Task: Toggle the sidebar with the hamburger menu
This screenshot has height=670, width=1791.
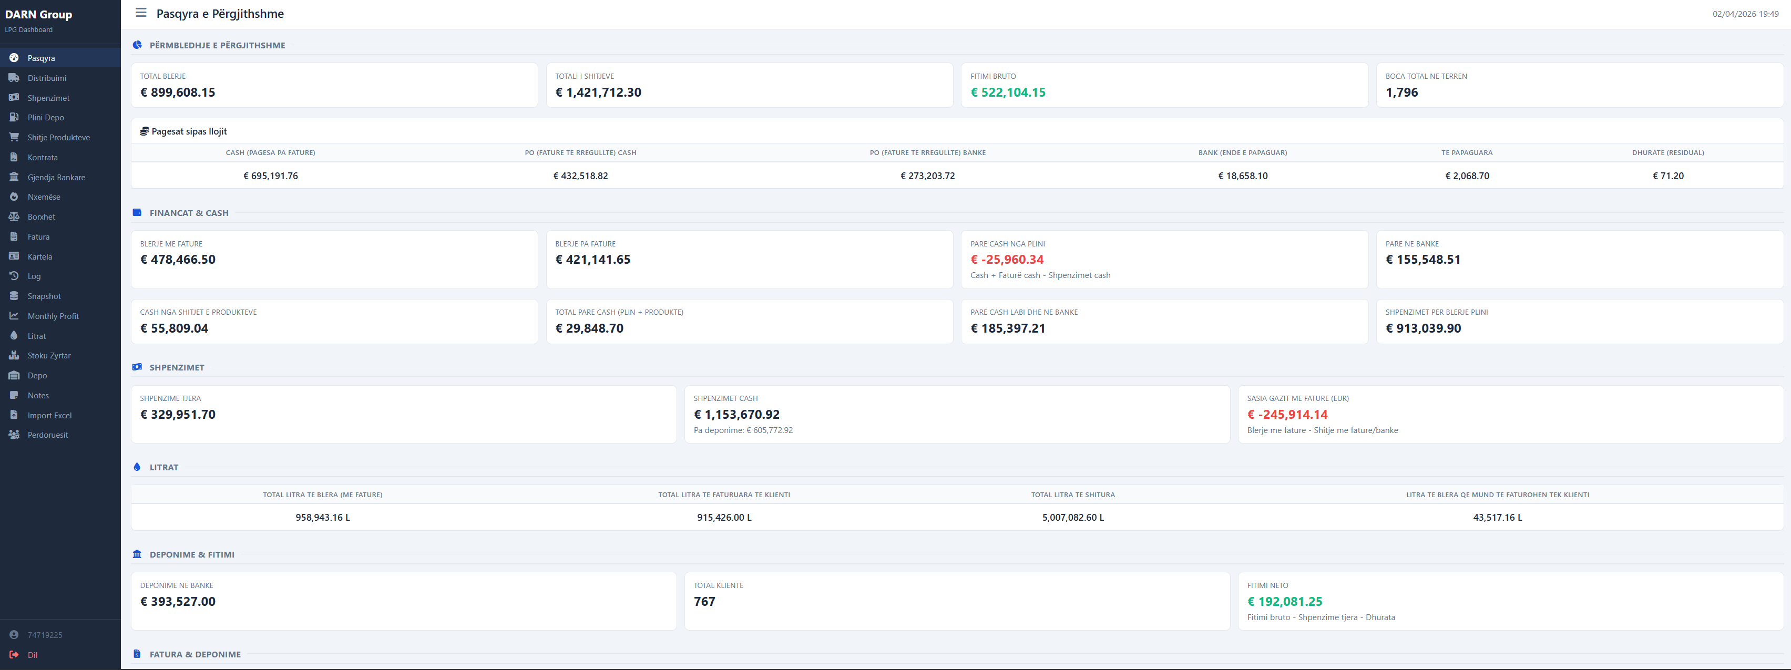Action: point(140,13)
